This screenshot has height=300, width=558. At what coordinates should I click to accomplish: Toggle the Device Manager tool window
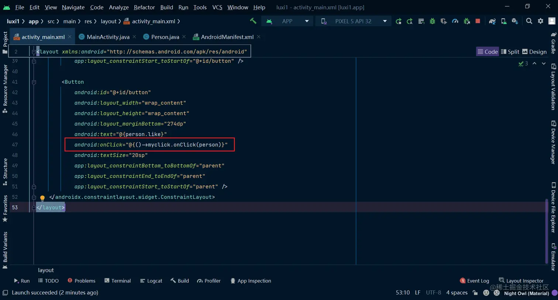pyautogui.click(x=553, y=142)
